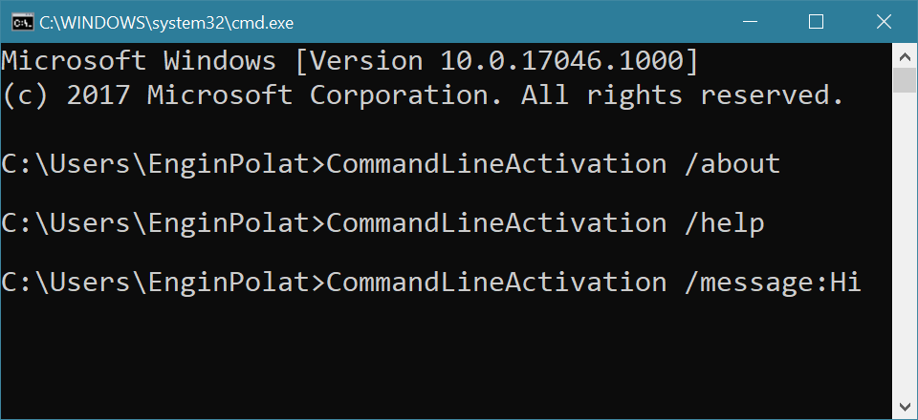The width and height of the screenshot is (918, 420).
Task: Click CommandLineActivation in the /about command line
Action: pos(496,164)
